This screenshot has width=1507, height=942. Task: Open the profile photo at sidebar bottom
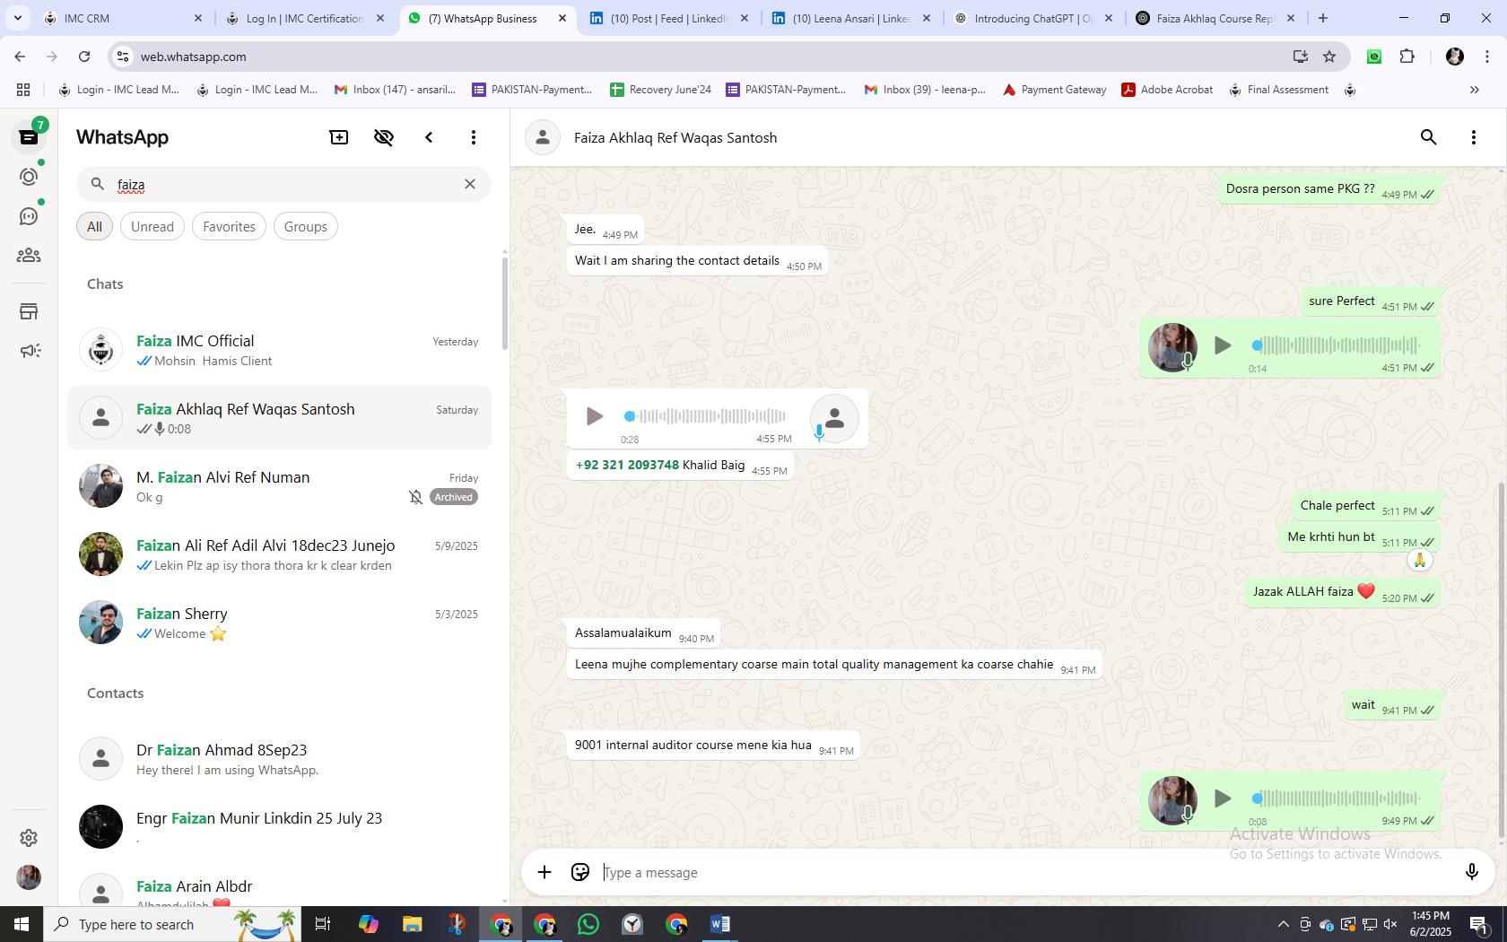click(29, 877)
